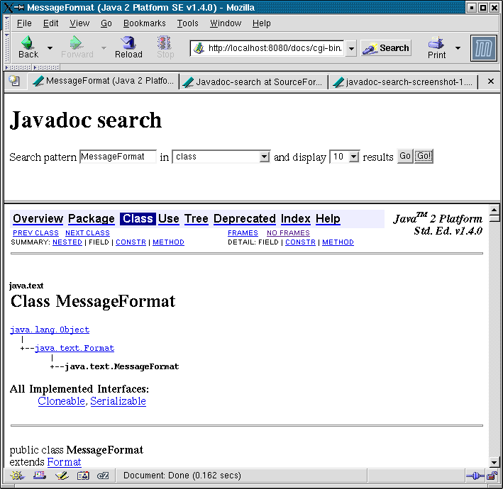Open the Tree navigation link

click(196, 218)
